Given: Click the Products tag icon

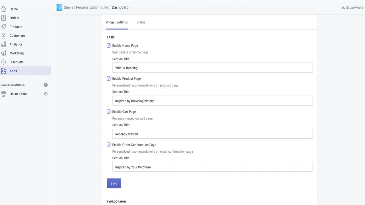Looking at the screenshot, I should click(4, 26).
